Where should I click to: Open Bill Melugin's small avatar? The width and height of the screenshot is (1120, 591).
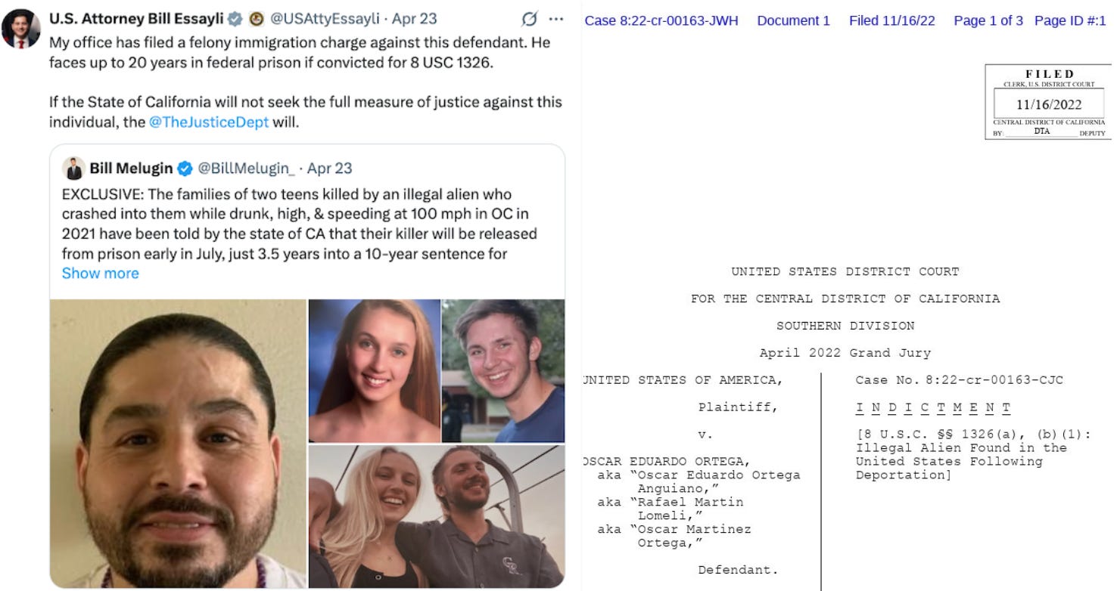coord(73,169)
